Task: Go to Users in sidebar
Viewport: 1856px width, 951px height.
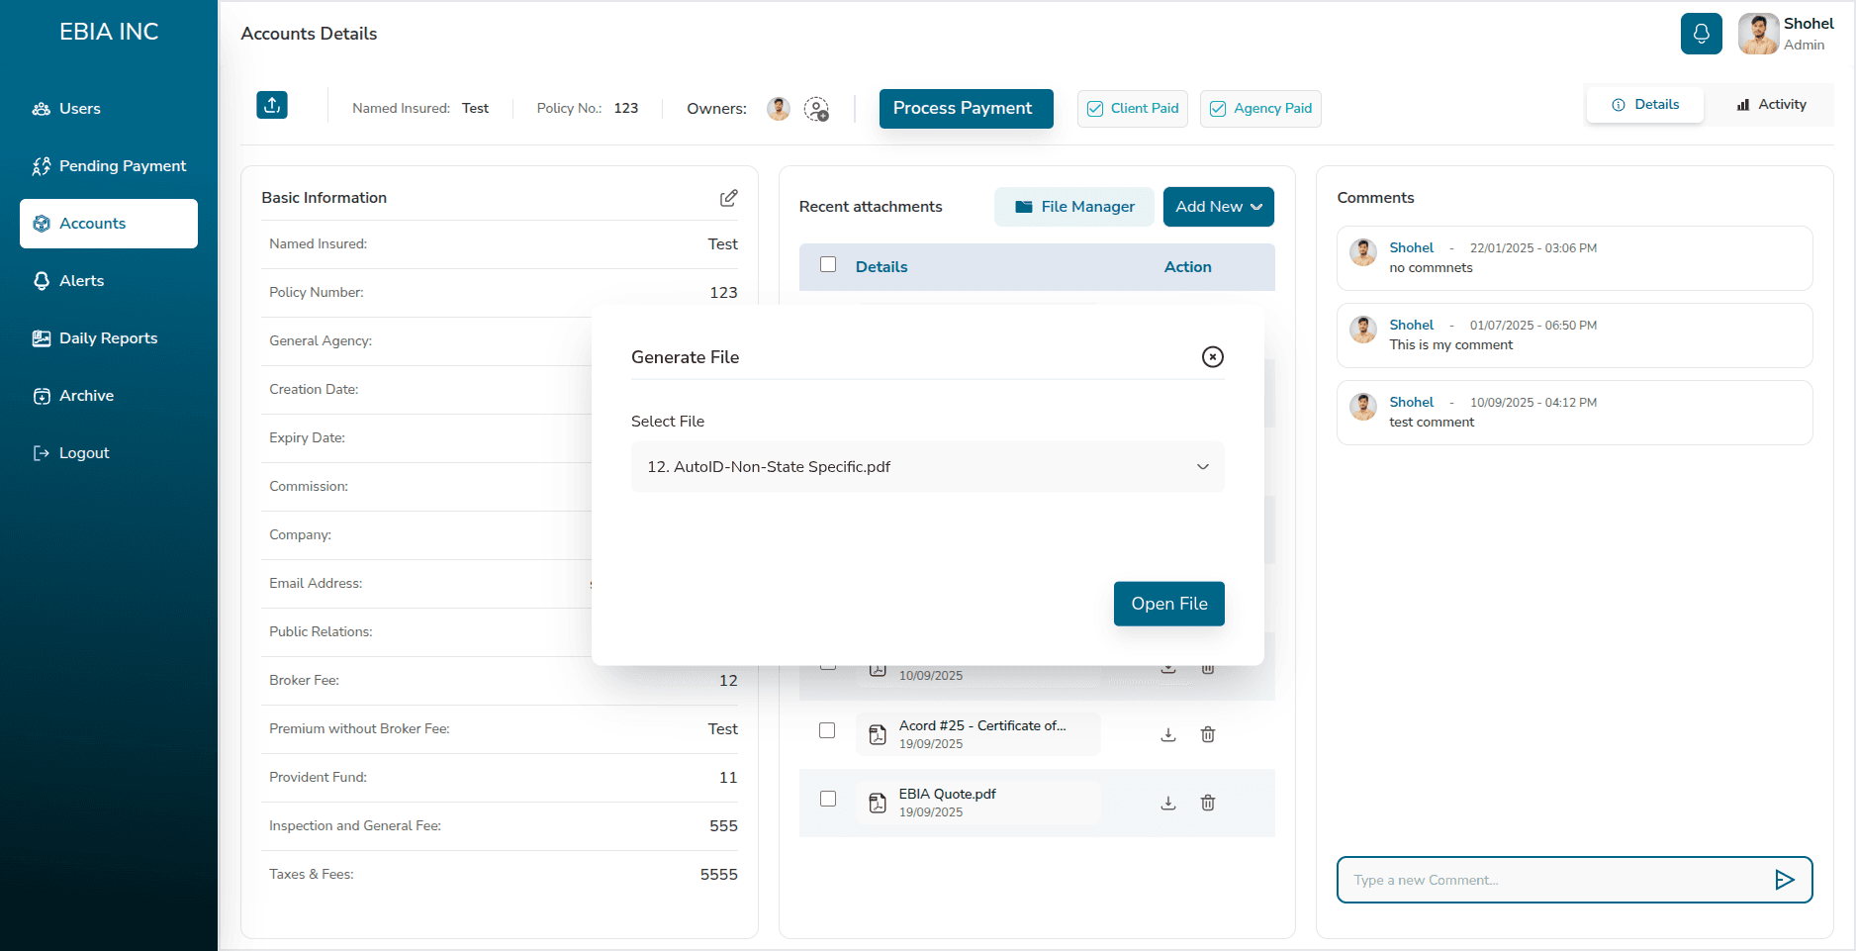Action: [x=109, y=109]
